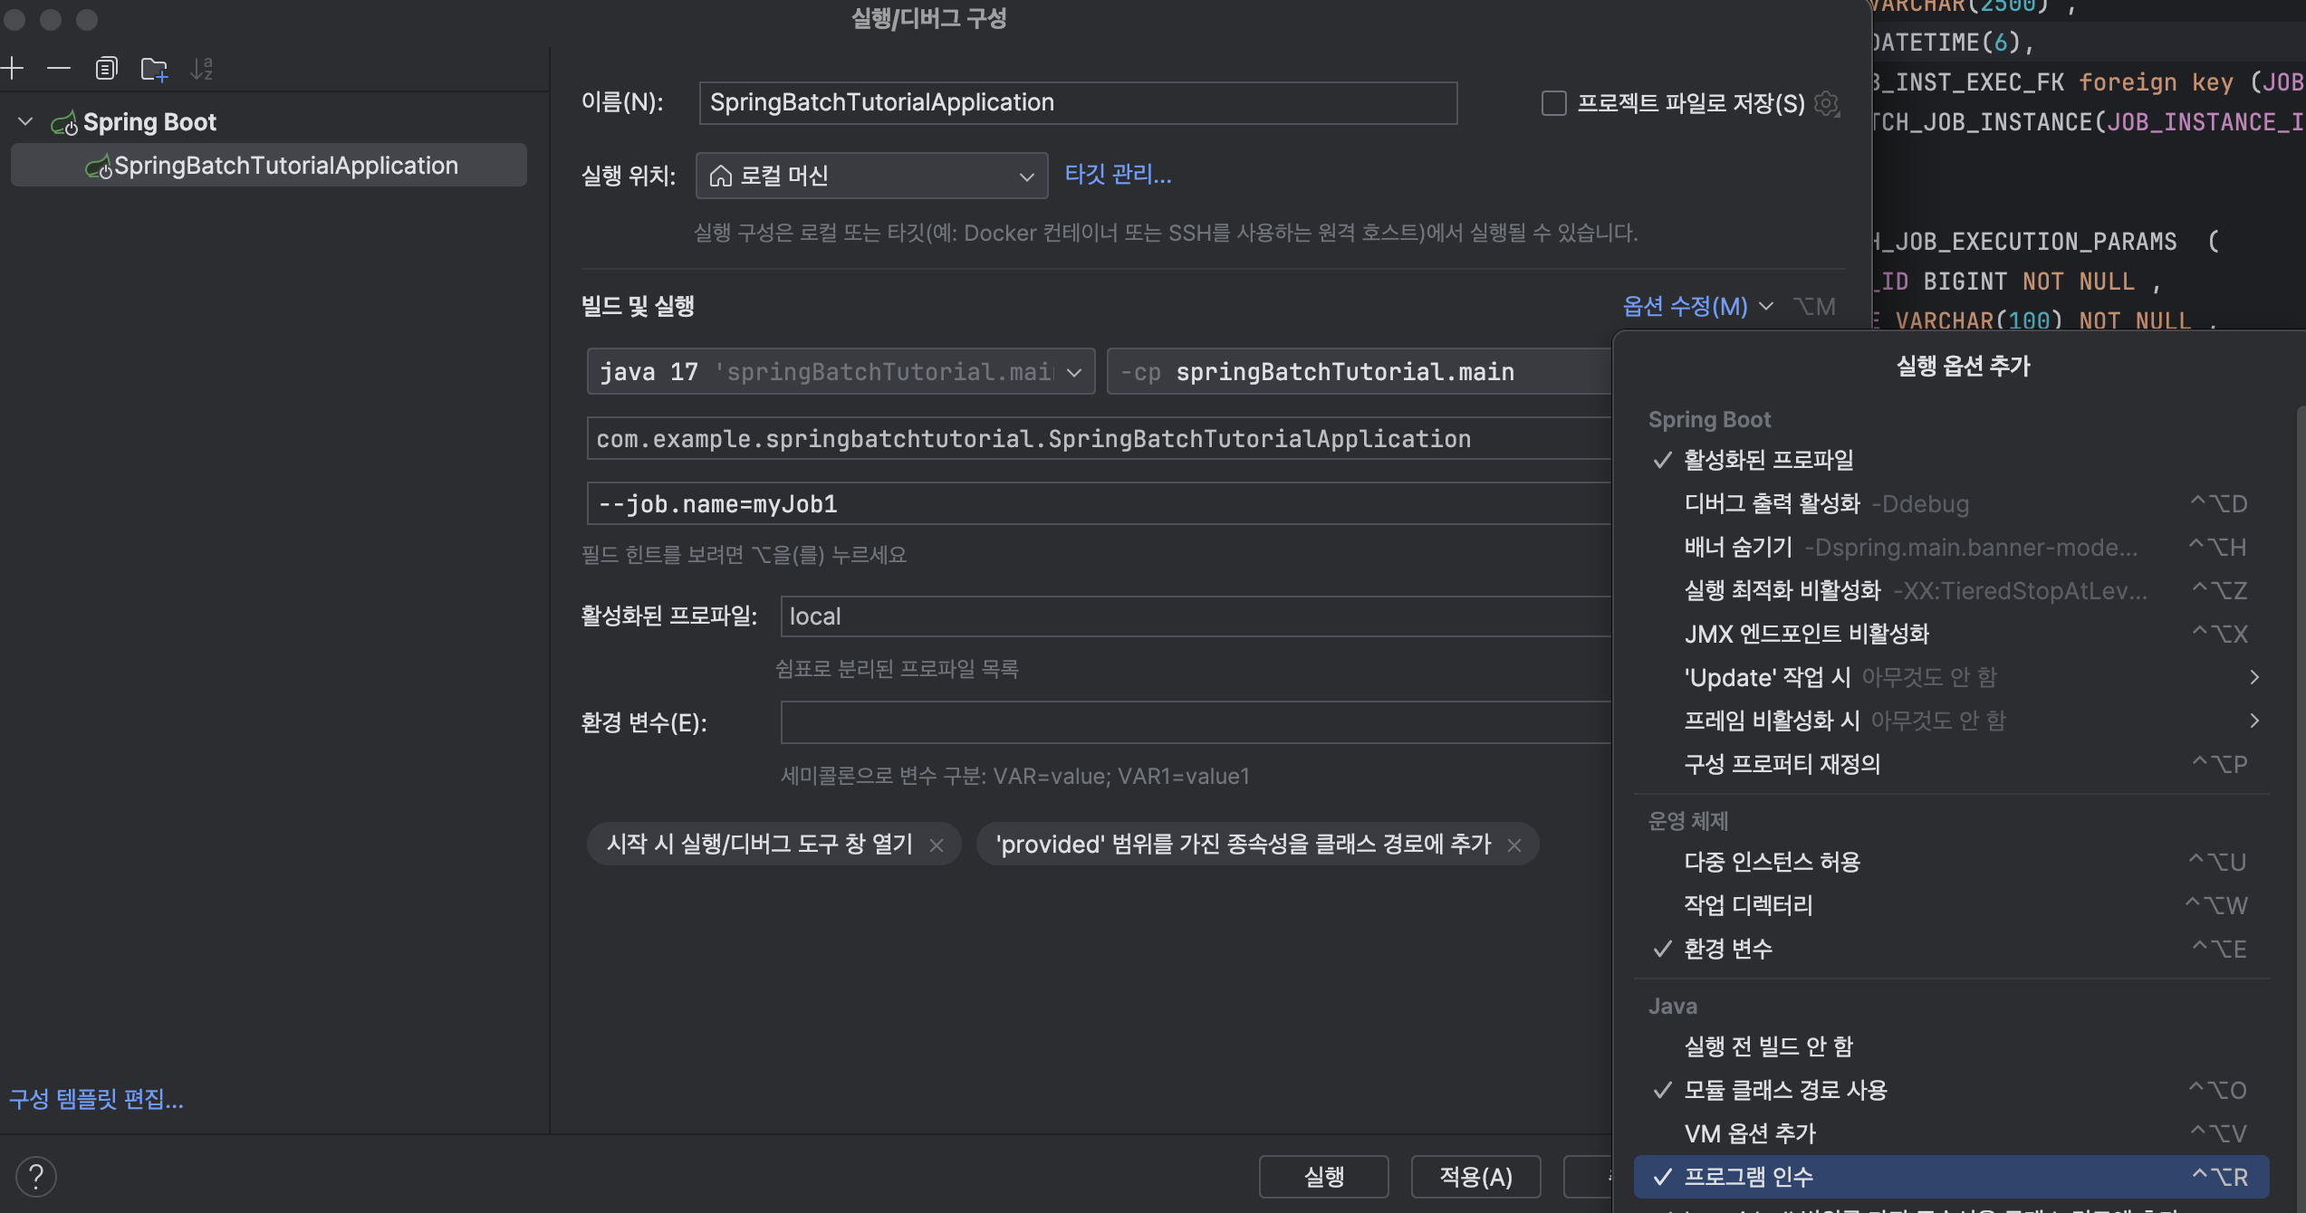Open the 타깃 관리... link

(1117, 174)
